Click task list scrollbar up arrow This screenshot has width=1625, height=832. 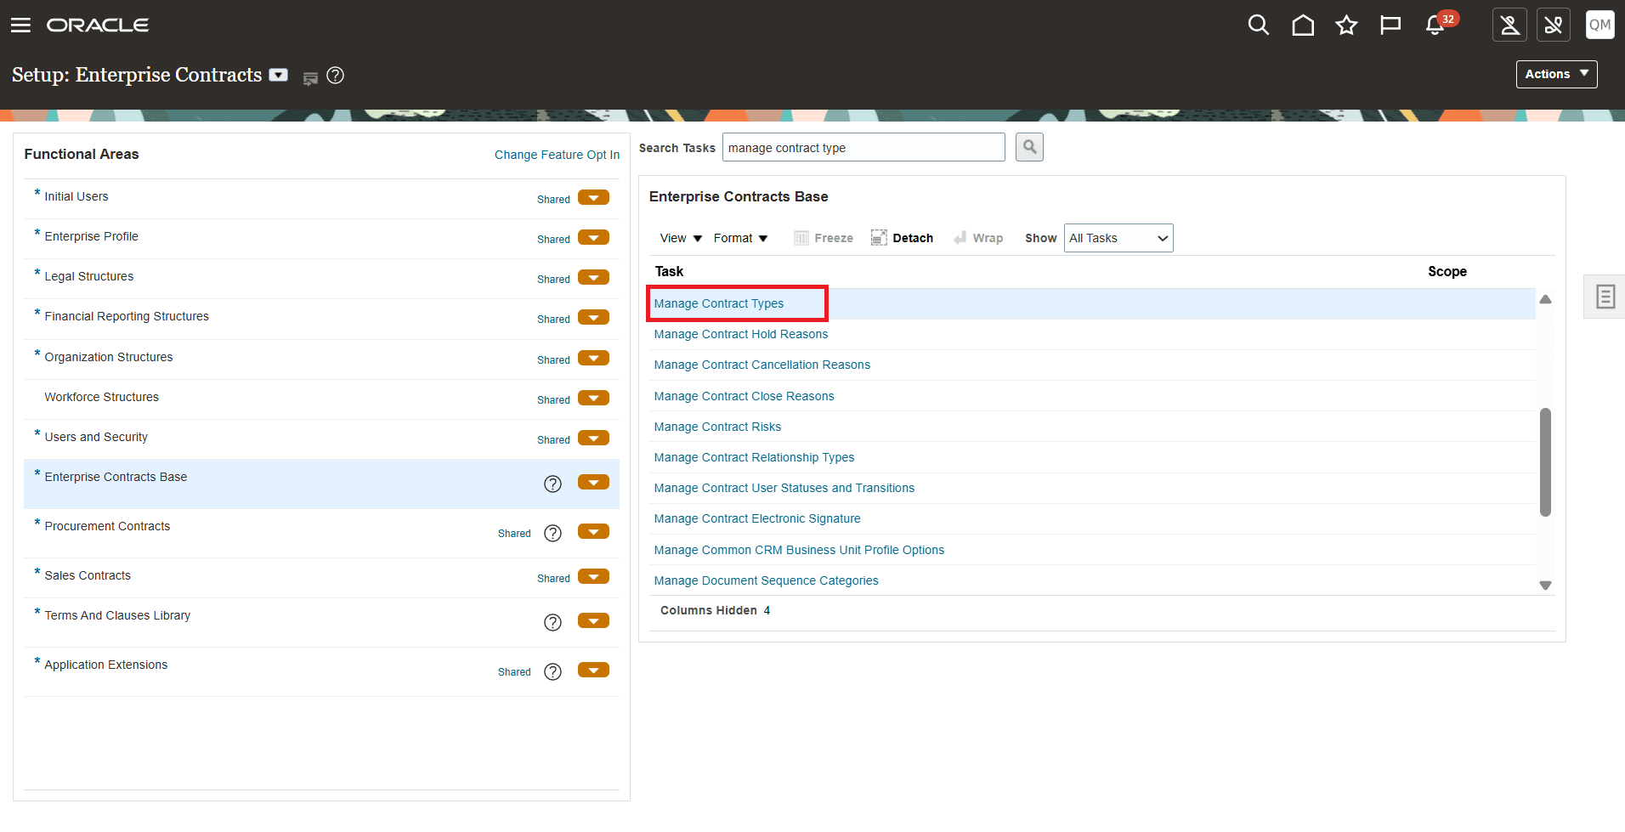[1545, 299]
